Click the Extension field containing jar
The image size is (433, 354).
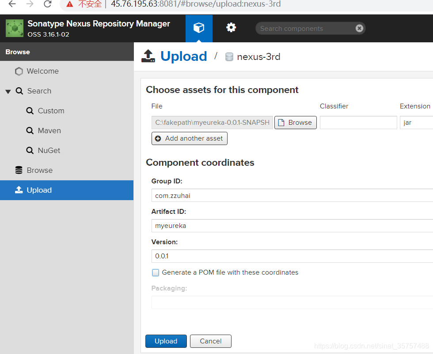(416, 123)
